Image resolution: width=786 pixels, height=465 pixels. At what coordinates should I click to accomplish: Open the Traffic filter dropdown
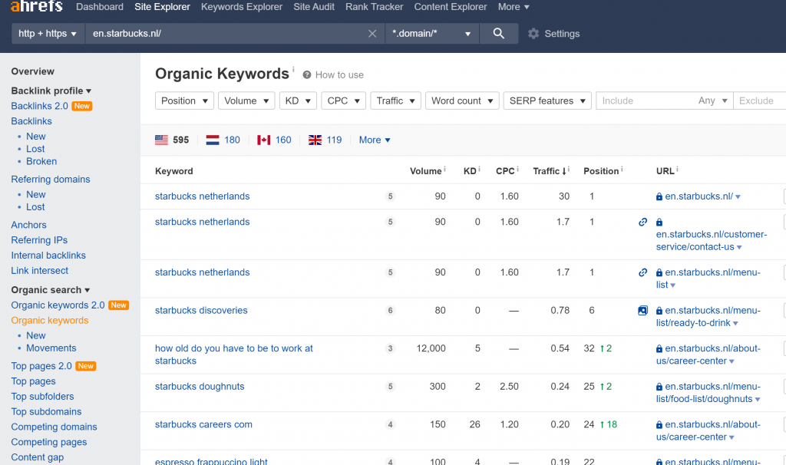395,101
